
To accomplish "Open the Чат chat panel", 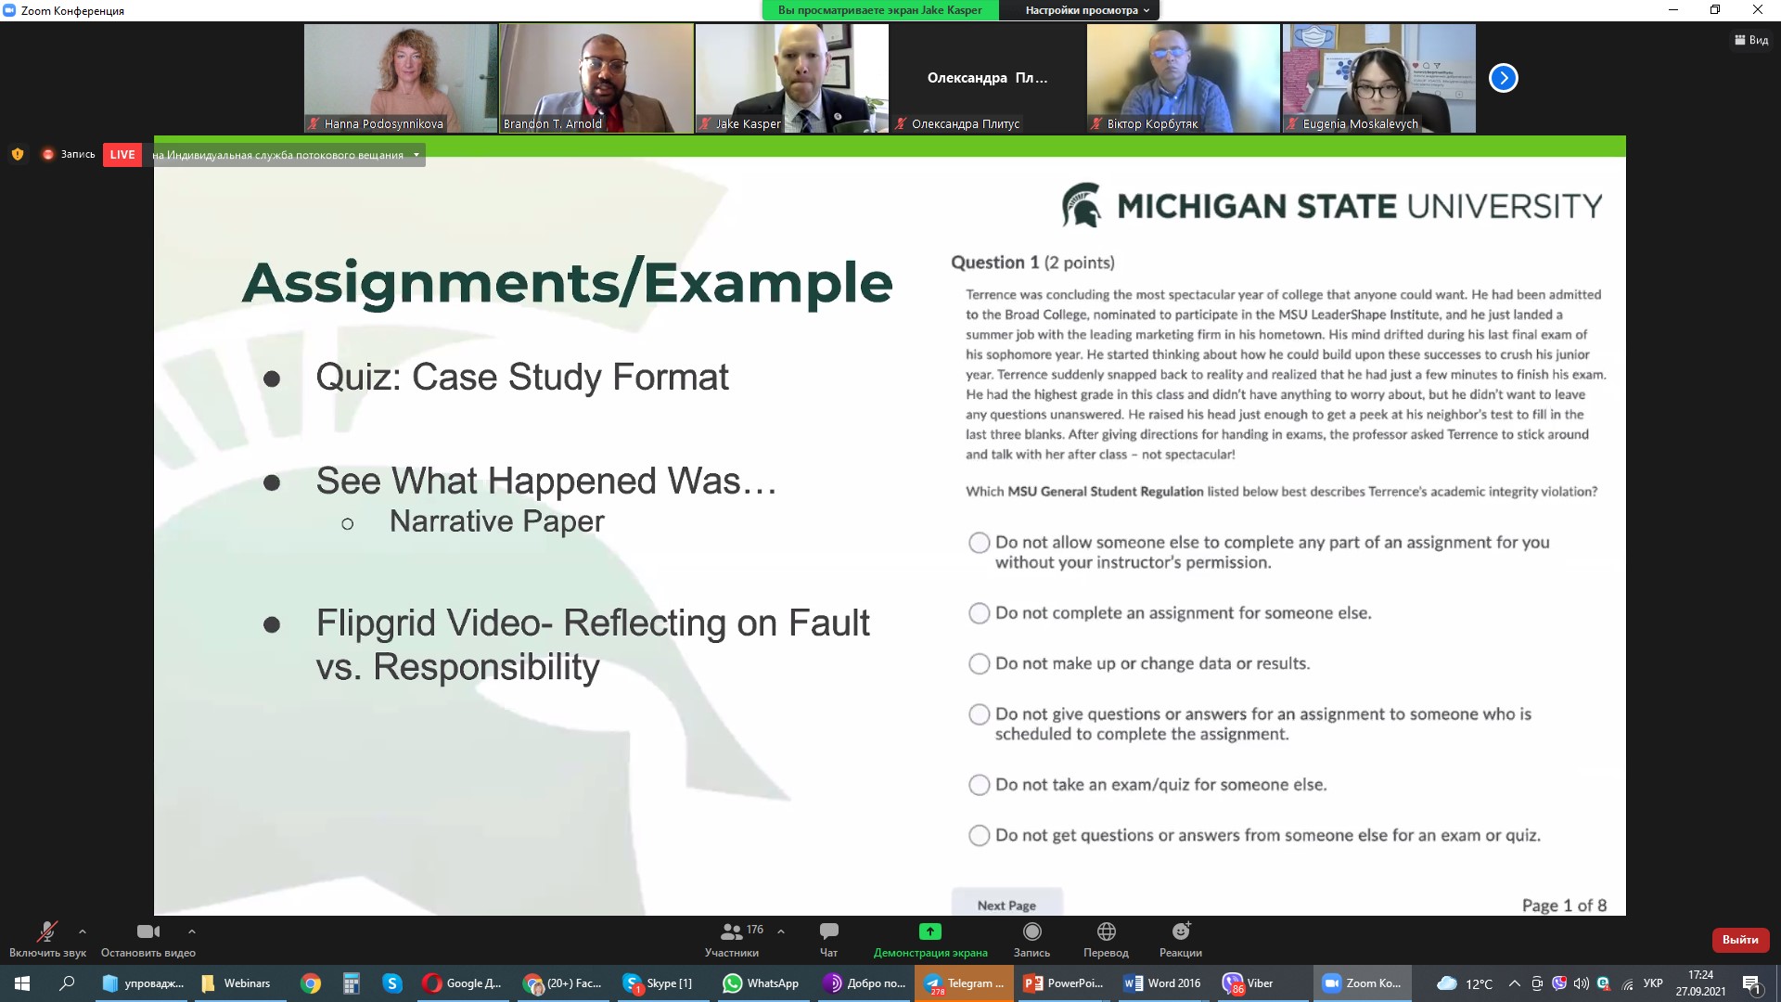I will tap(828, 932).
